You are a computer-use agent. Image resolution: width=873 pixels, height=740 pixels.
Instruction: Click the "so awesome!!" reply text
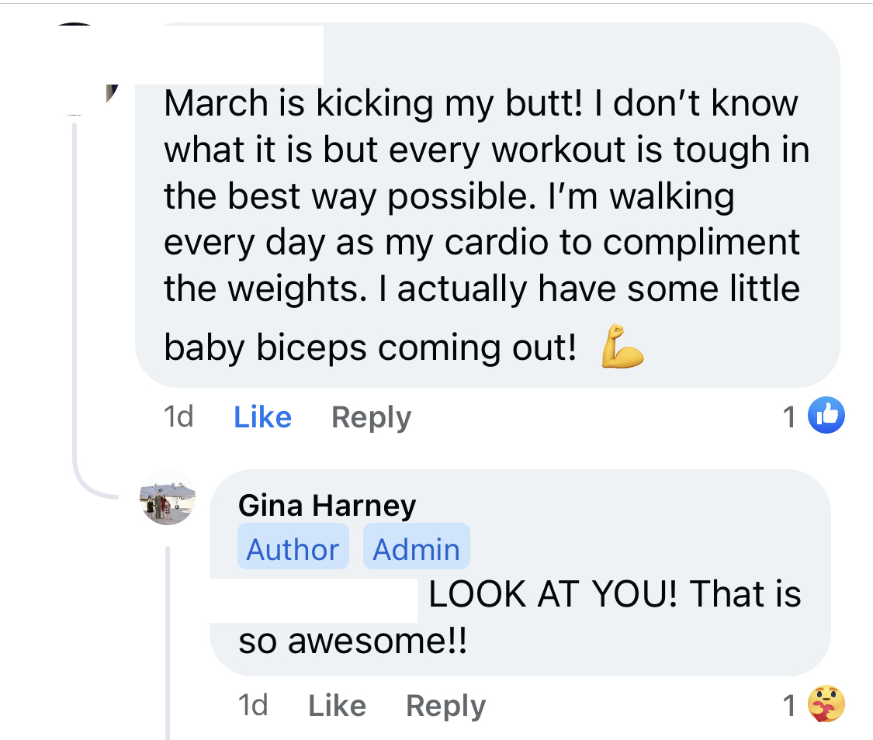pos(353,642)
